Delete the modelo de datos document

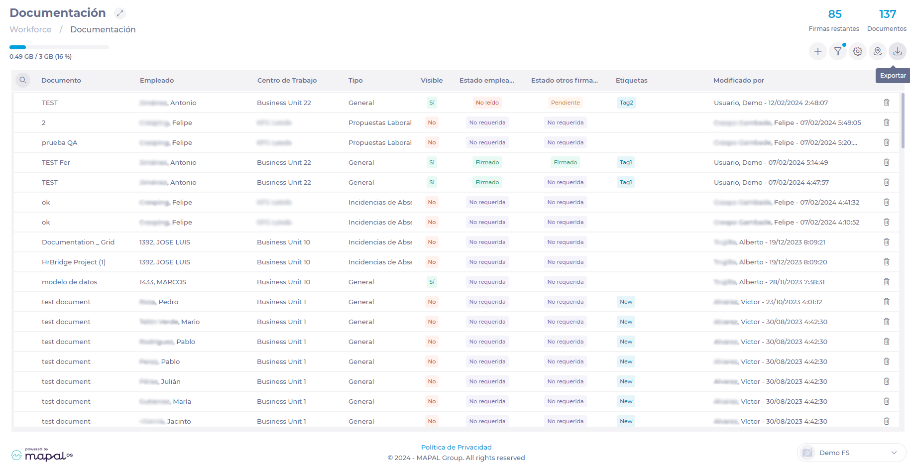[887, 282]
